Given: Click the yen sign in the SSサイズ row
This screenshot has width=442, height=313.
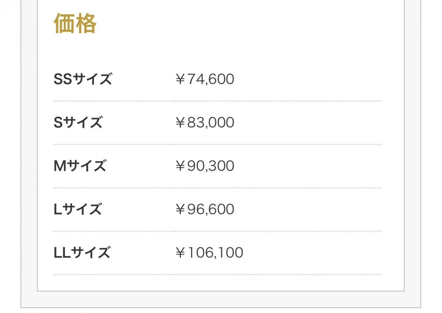Looking at the screenshot, I should coord(180,79).
